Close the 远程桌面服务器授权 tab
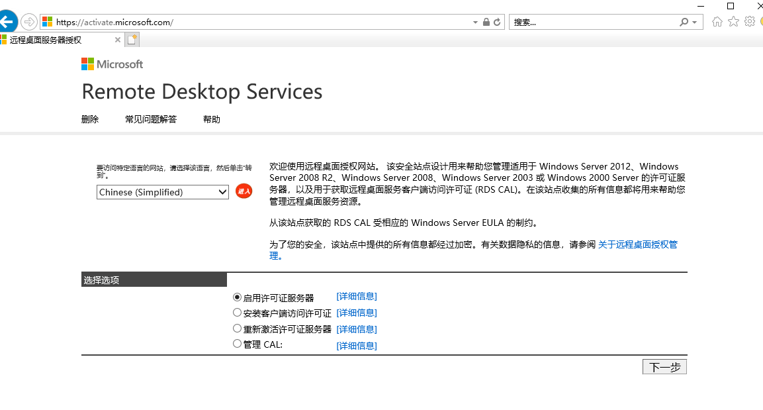The height and width of the screenshot is (410, 763). coord(117,40)
